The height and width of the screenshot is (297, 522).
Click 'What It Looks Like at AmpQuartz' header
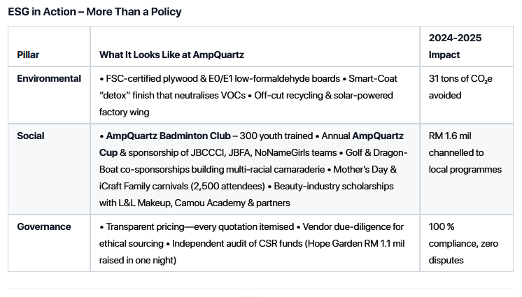(171, 55)
